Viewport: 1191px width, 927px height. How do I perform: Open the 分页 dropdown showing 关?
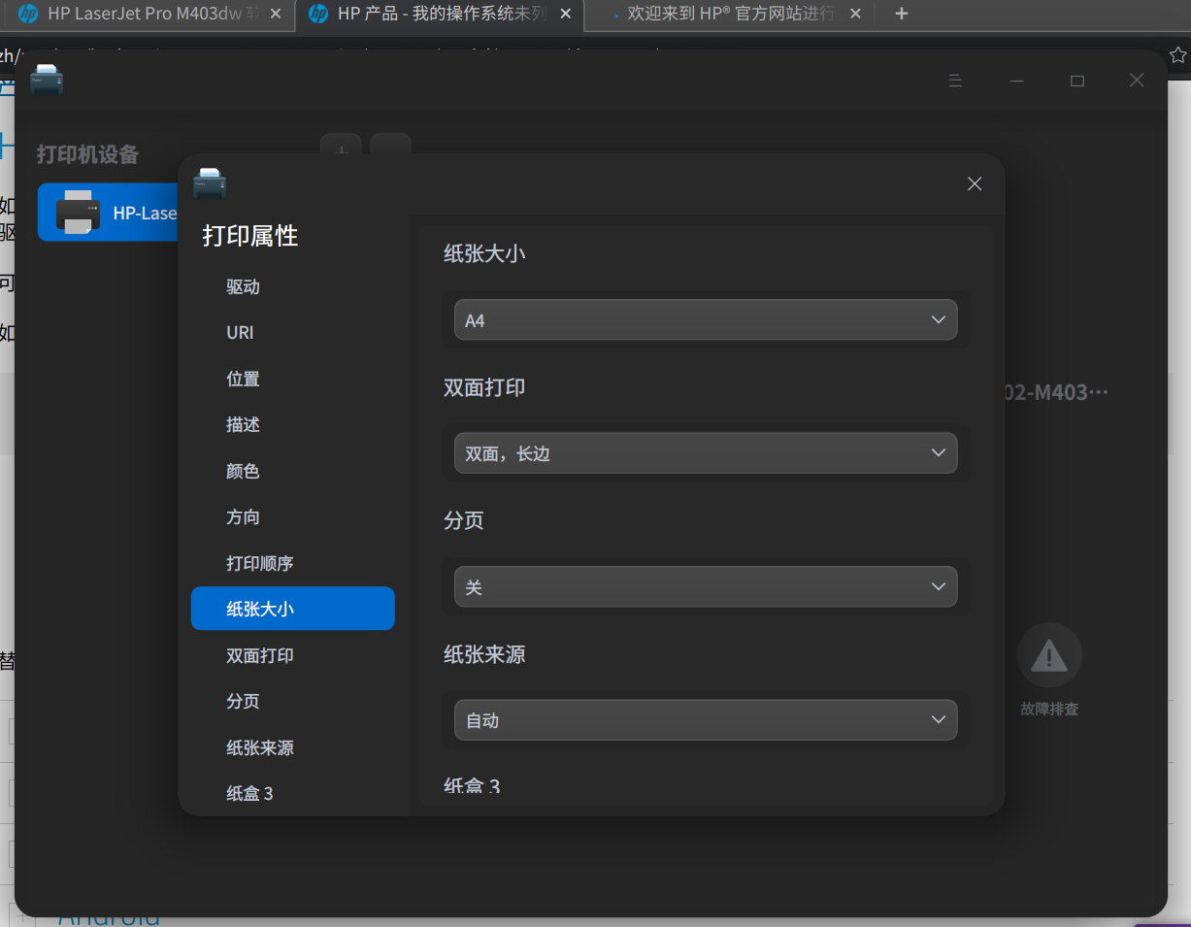pyautogui.click(x=706, y=586)
